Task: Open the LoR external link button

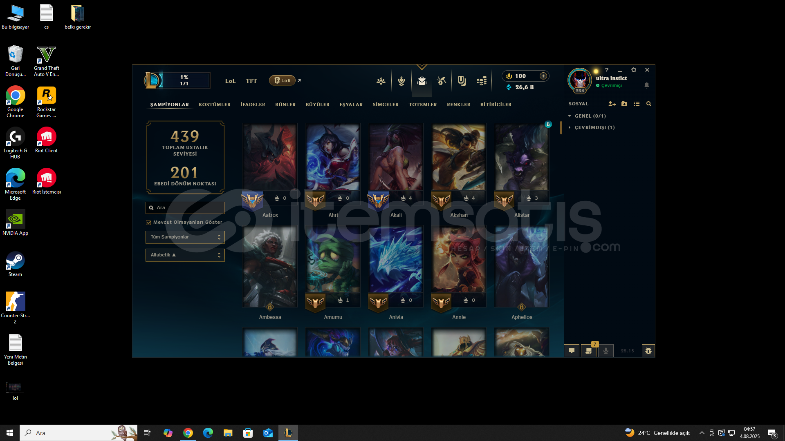Action: tap(285, 80)
